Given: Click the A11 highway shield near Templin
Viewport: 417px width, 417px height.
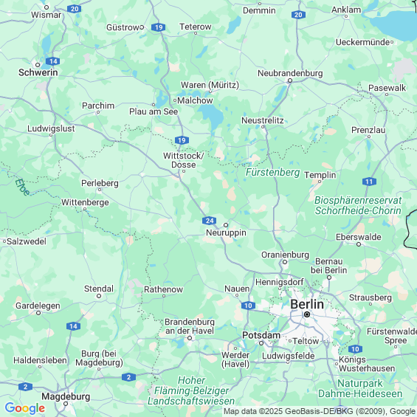Looking at the screenshot, I should tap(369, 182).
